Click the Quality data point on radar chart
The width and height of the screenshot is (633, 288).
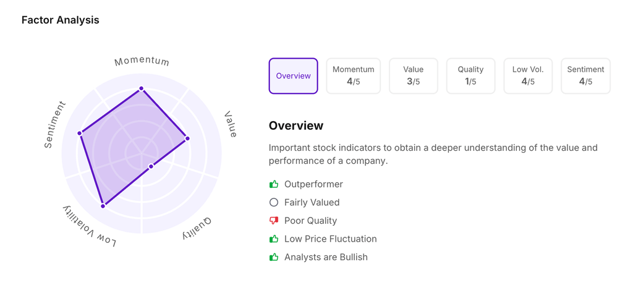point(151,166)
